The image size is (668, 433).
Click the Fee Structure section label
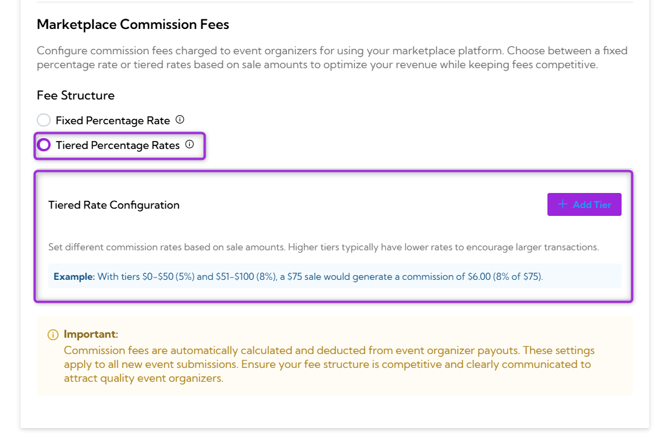(76, 95)
